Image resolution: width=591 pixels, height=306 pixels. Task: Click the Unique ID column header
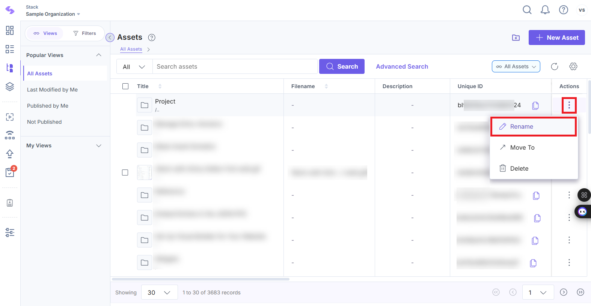click(470, 86)
